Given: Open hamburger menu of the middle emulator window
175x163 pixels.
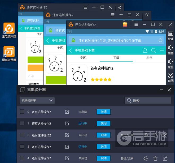Looking at the screenshot, I should click(113, 15).
